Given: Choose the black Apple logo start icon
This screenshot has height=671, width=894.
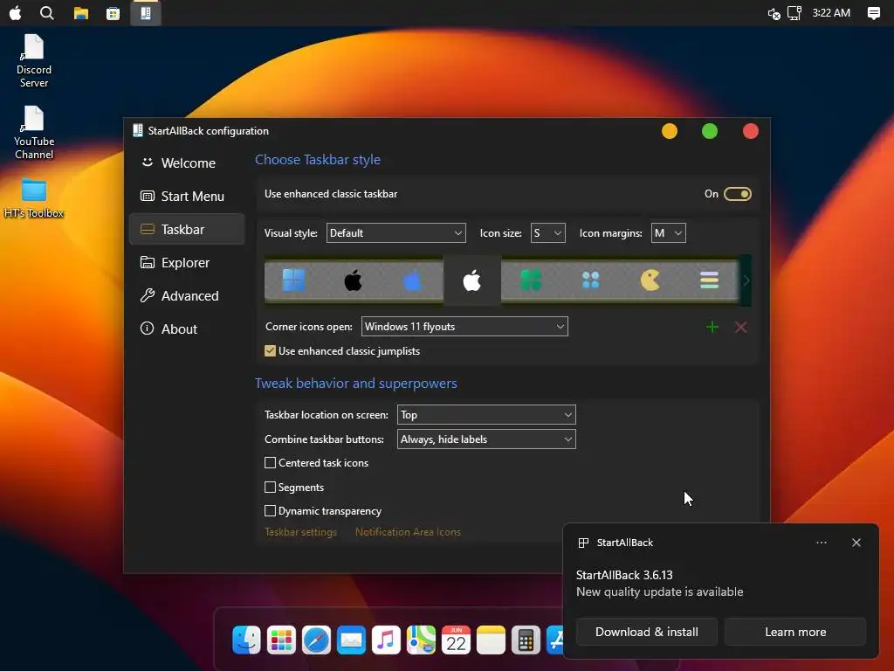Looking at the screenshot, I should (x=353, y=280).
